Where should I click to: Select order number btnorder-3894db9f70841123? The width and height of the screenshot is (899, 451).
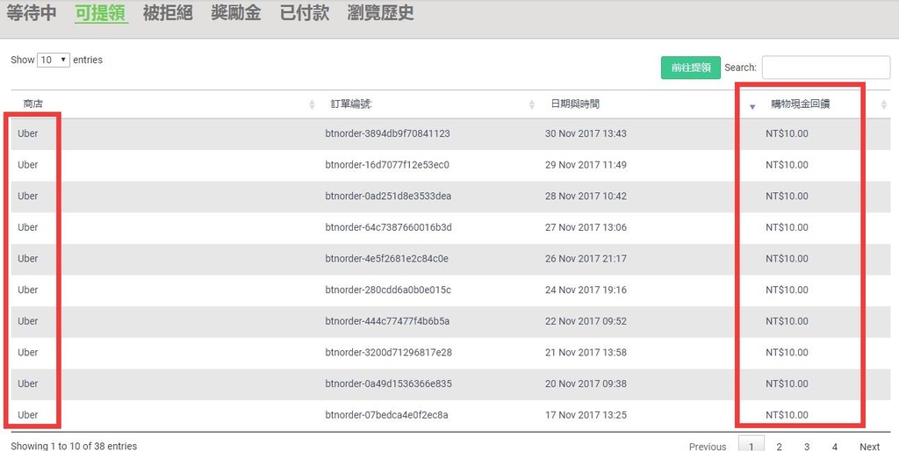(x=387, y=133)
